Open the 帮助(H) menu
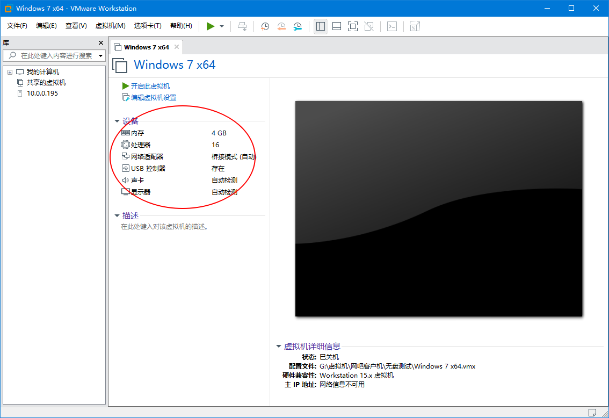609x418 pixels. click(181, 26)
